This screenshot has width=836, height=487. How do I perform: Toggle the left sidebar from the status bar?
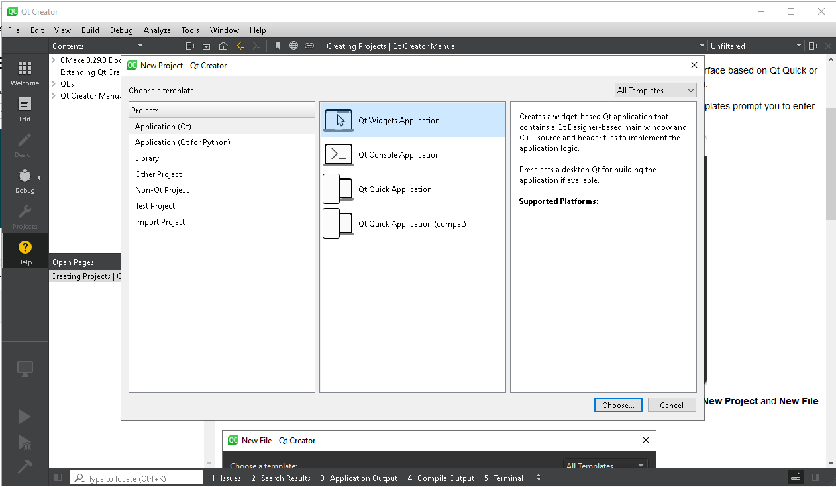[x=58, y=478]
